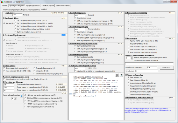Screen dimensions: 178x123
Task: Click the Εργασίες από αναλυτικό € field
Action: (x=152, y=67)
